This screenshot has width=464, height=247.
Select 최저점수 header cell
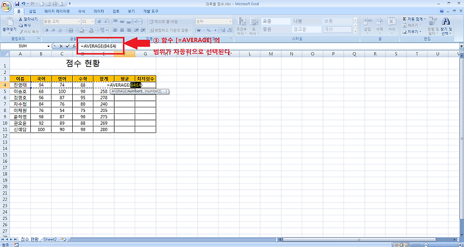pyautogui.click(x=146, y=78)
